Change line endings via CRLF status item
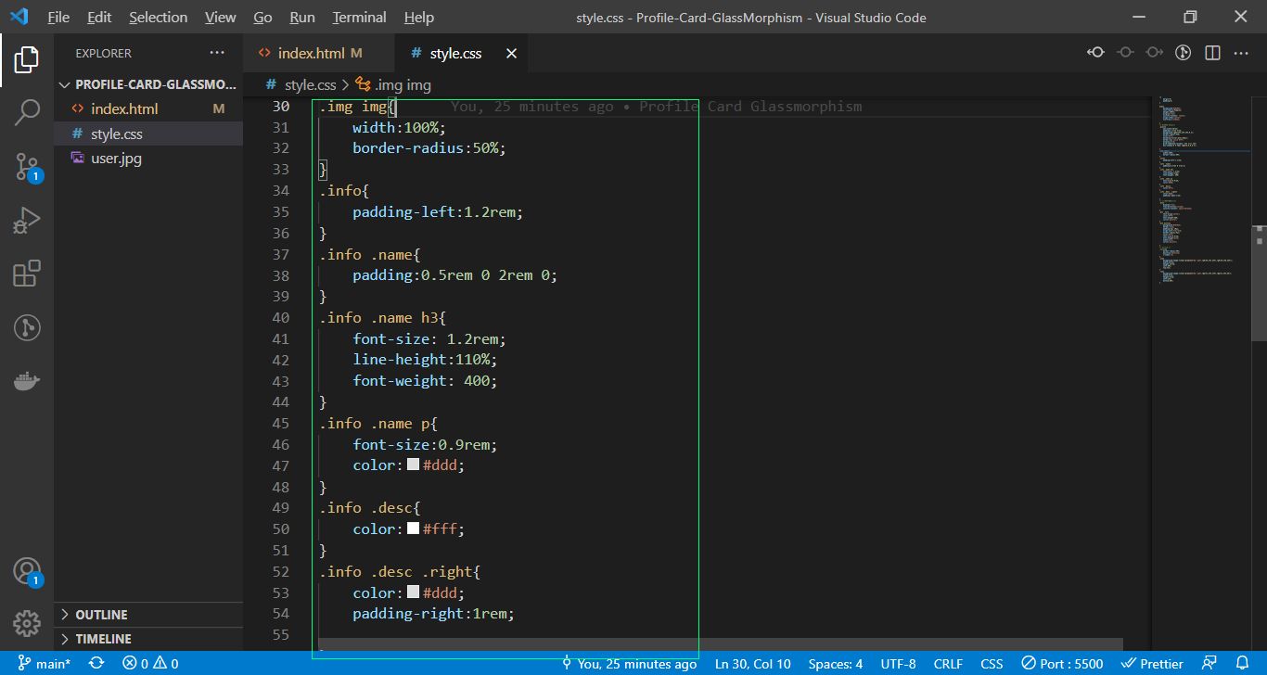Viewport: 1267px width, 675px height. coord(948,664)
